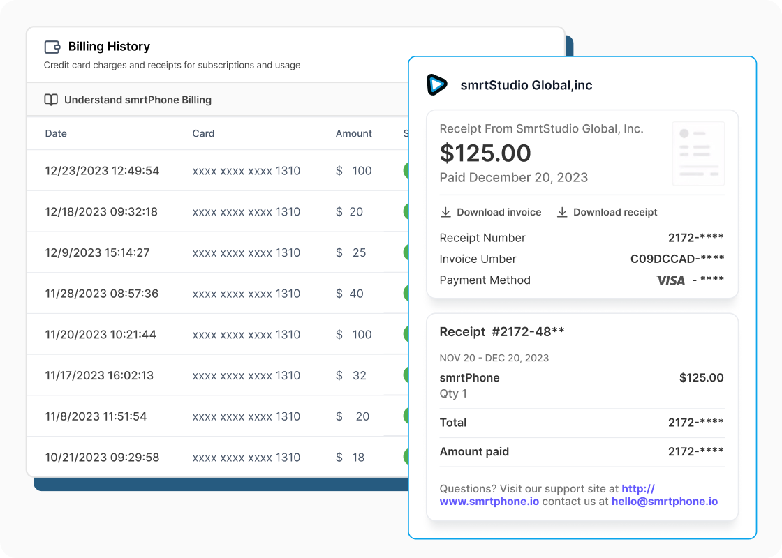Image resolution: width=782 pixels, height=558 pixels.
Task: Select the Card column header
Action: (203, 133)
